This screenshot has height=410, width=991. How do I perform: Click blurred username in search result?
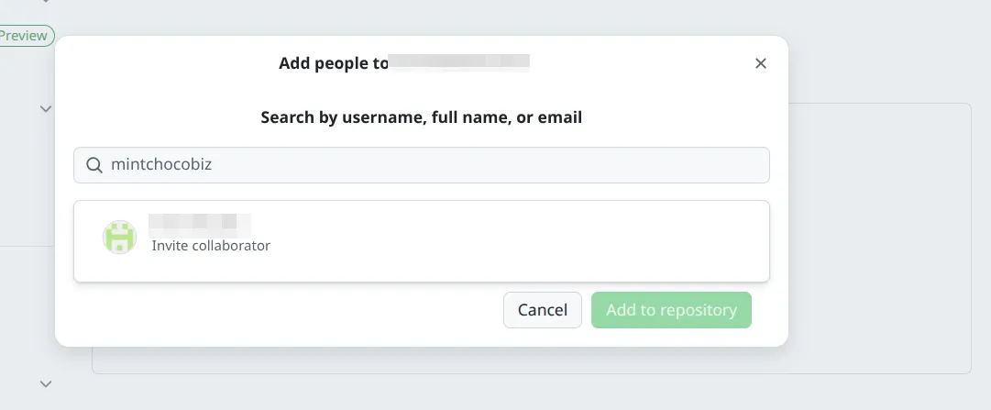tap(200, 222)
